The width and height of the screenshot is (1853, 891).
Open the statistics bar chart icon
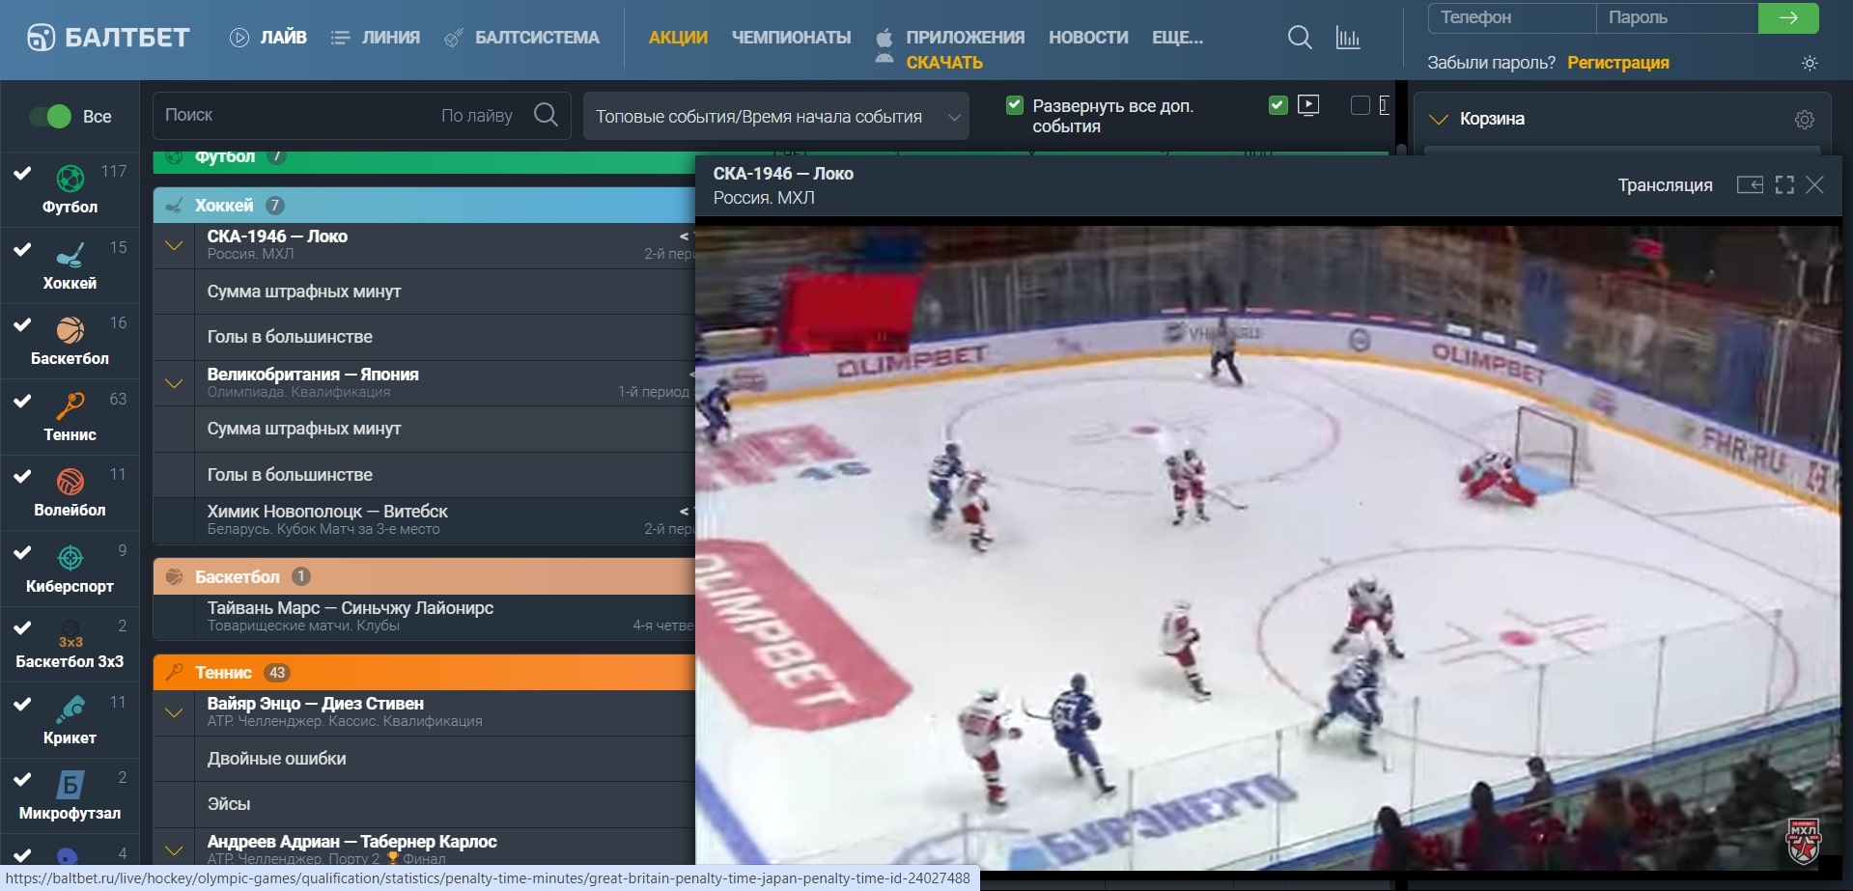pyautogui.click(x=1348, y=38)
